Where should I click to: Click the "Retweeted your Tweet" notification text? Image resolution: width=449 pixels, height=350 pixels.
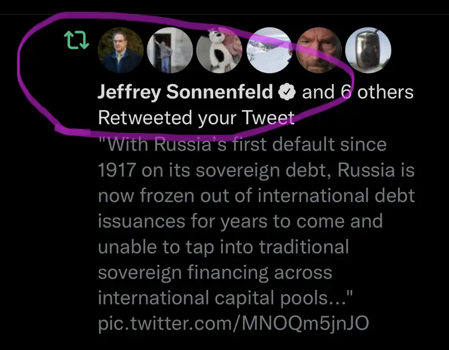196,118
